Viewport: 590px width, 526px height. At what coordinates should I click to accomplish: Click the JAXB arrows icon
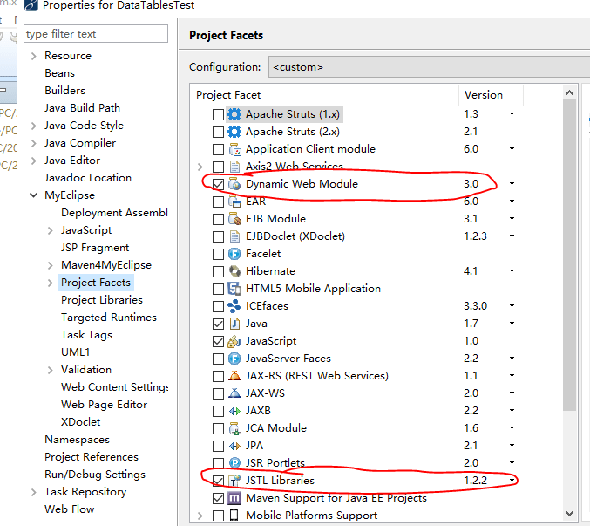pyautogui.click(x=234, y=411)
